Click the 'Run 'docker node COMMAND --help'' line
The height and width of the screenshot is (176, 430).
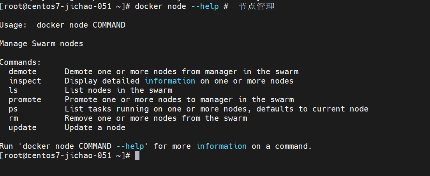tap(156, 146)
